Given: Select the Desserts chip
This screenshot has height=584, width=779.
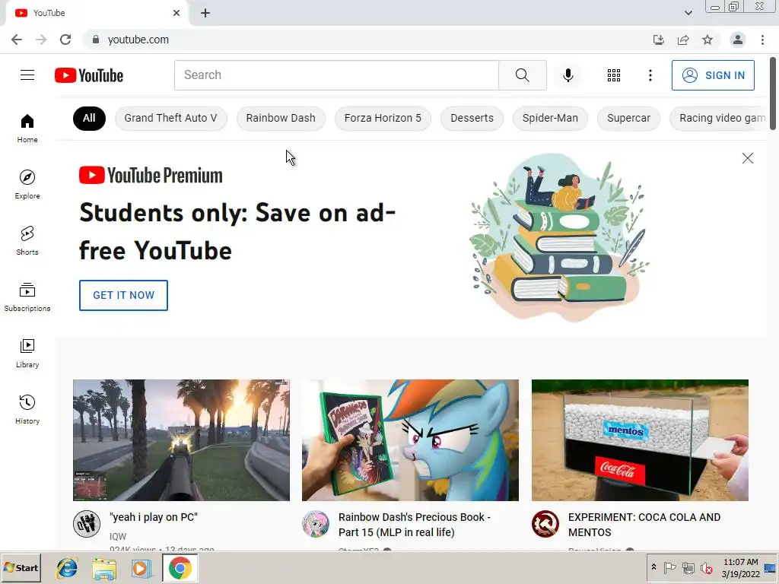Looking at the screenshot, I should (x=472, y=118).
